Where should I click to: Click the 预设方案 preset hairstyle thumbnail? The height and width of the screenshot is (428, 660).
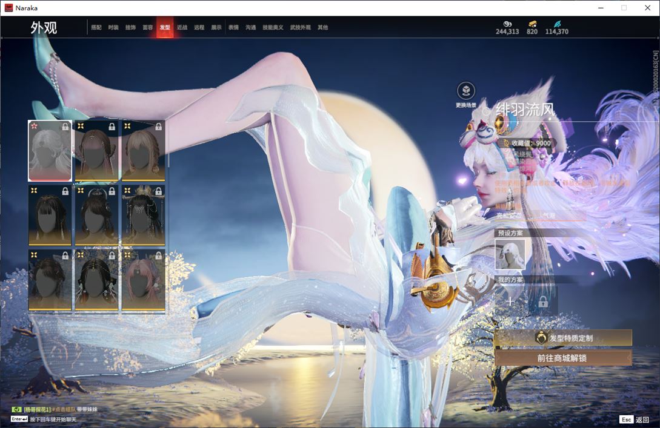click(510, 254)
